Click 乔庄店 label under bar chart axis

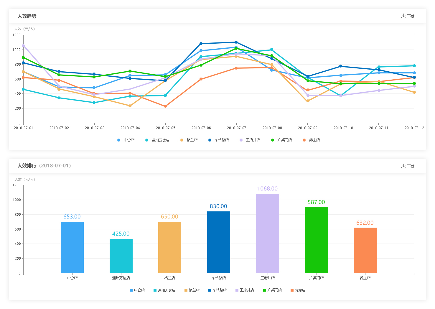click(x=365, y=278)
